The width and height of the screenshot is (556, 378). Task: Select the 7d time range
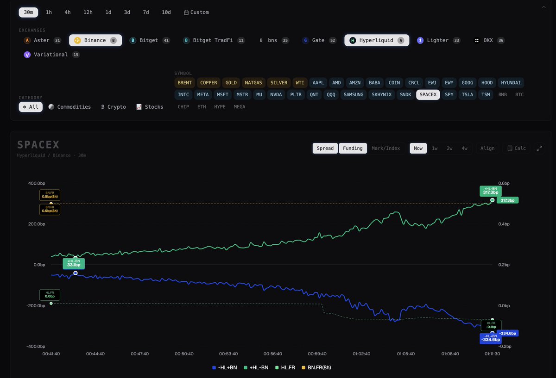(x=146, y=12)
